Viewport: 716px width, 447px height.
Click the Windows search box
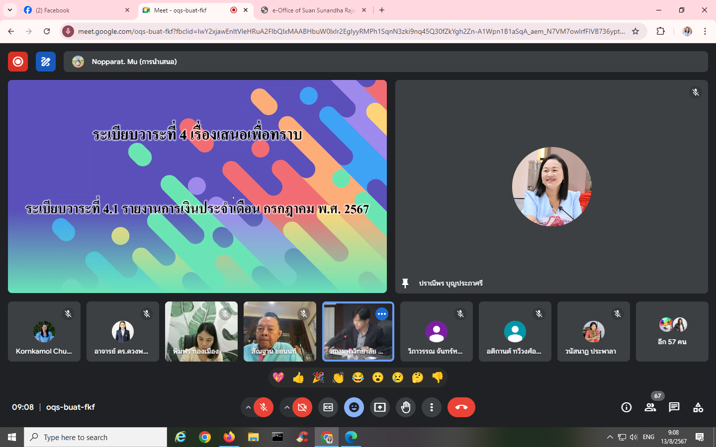click(95, 437)
